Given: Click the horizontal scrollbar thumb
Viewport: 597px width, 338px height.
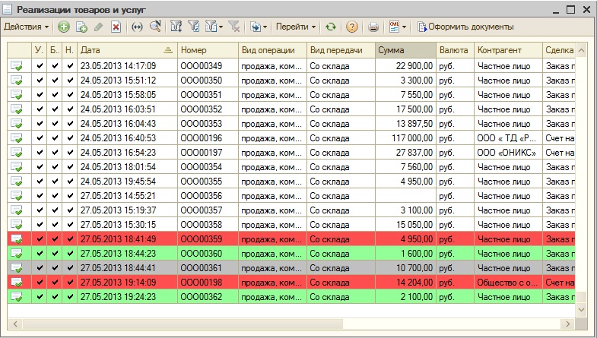Looking at the screenshot, I should click(x=183, y=324).
